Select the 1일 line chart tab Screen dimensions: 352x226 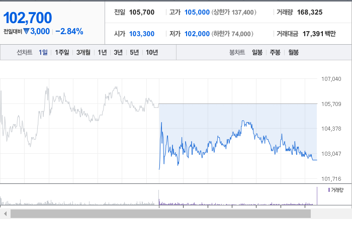[43, 52]
